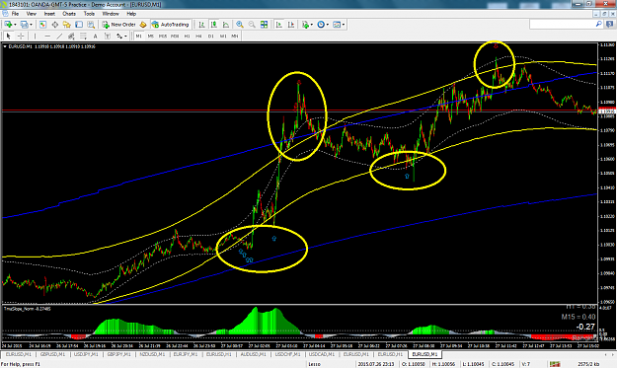
Task: Open the Profiles toolbar icon
Action: pos(24,25)
